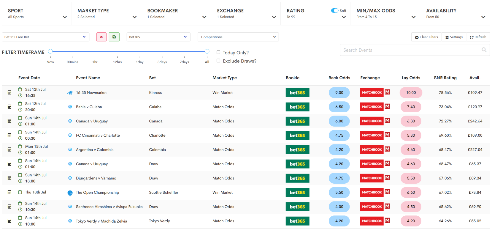Select the 78.56% SNR rating

click(x=445, y=93)
